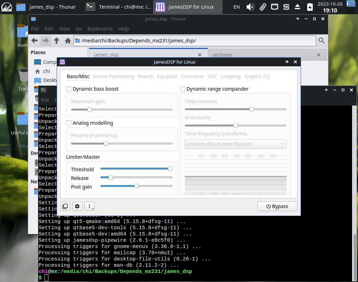The image size is (358, 282).
Task: Navigate up to parent folder in Thunar
Action: [56, 41]
